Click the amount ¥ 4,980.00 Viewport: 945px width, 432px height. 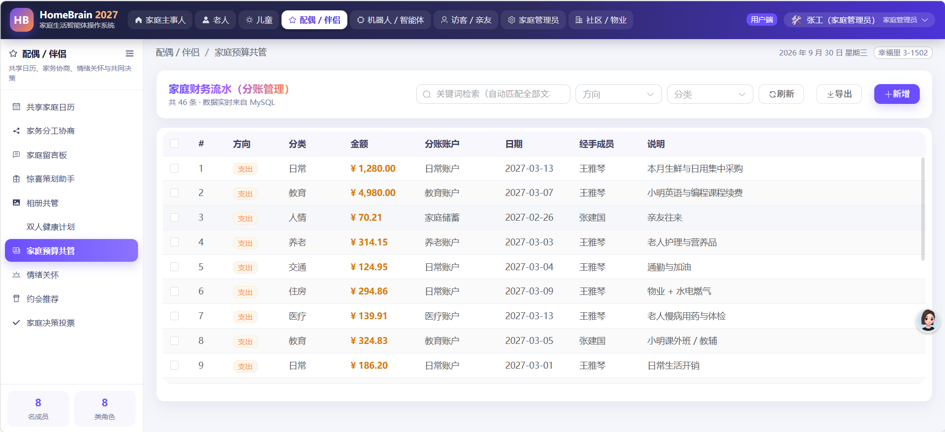(373, 193)
